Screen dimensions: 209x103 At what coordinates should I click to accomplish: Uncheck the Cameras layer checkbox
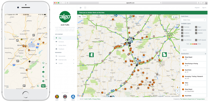point(182,27)
